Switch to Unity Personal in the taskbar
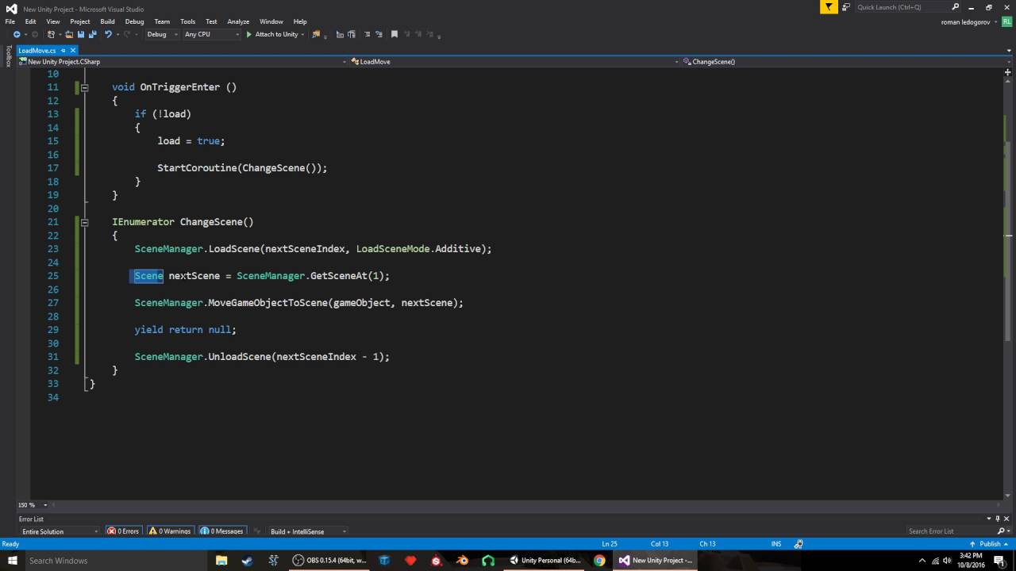 (x=545, y=560)
